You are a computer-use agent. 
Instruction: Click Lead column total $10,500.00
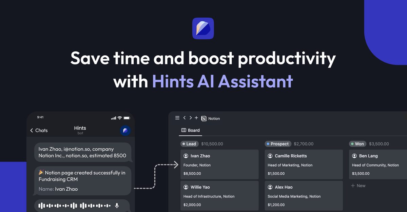pos(212,144)
